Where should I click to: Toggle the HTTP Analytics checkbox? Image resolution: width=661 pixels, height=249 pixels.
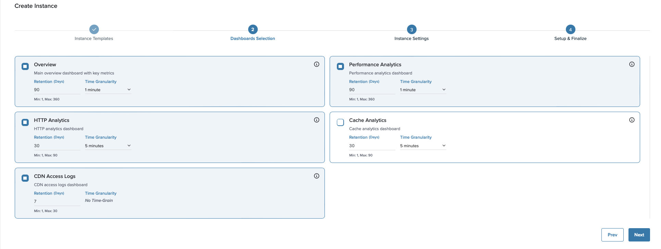click(x=25, y=122)
